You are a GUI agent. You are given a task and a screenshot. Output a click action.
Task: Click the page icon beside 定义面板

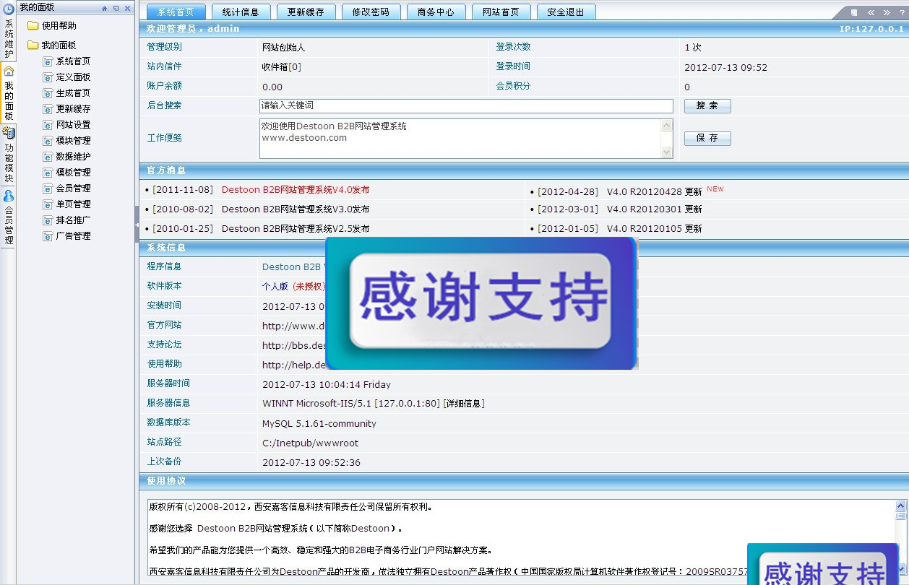pyautogui.click(x=48, y=77)
